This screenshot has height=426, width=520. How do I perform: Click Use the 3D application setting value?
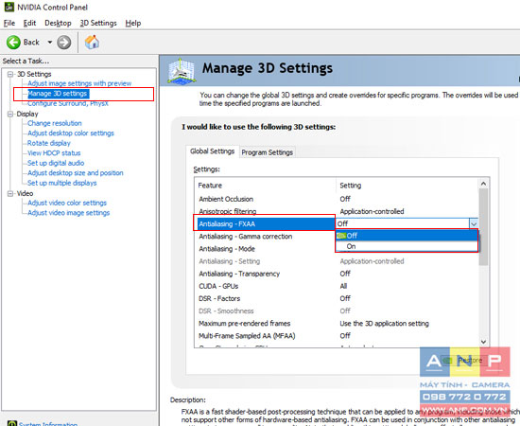tap(384, 324)
